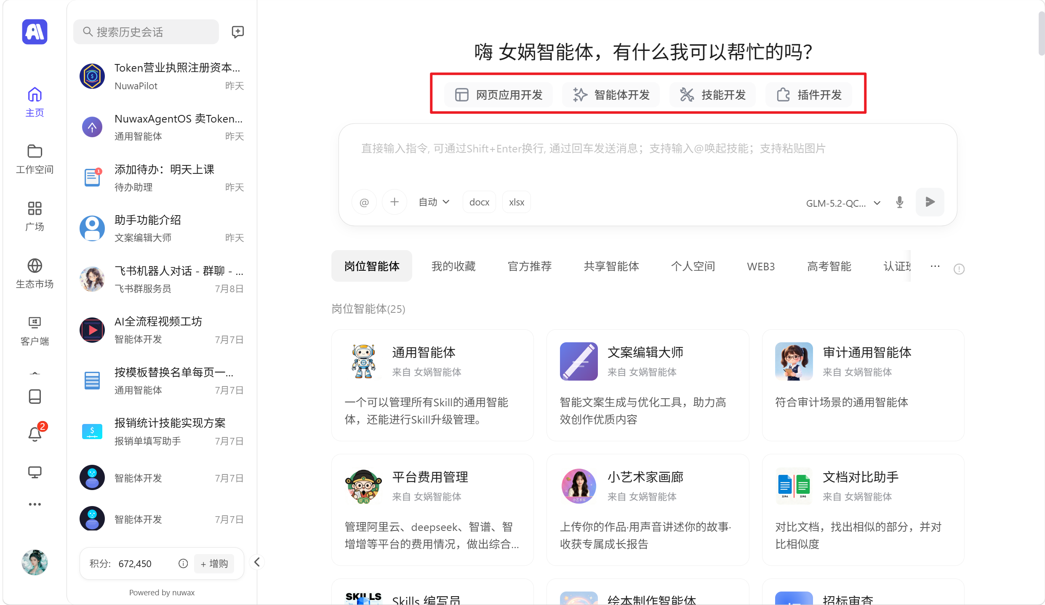This screenshot has height=605, width=1045.
Task: Open the sidebar three-dots more icon
Action: pos(35,504)
